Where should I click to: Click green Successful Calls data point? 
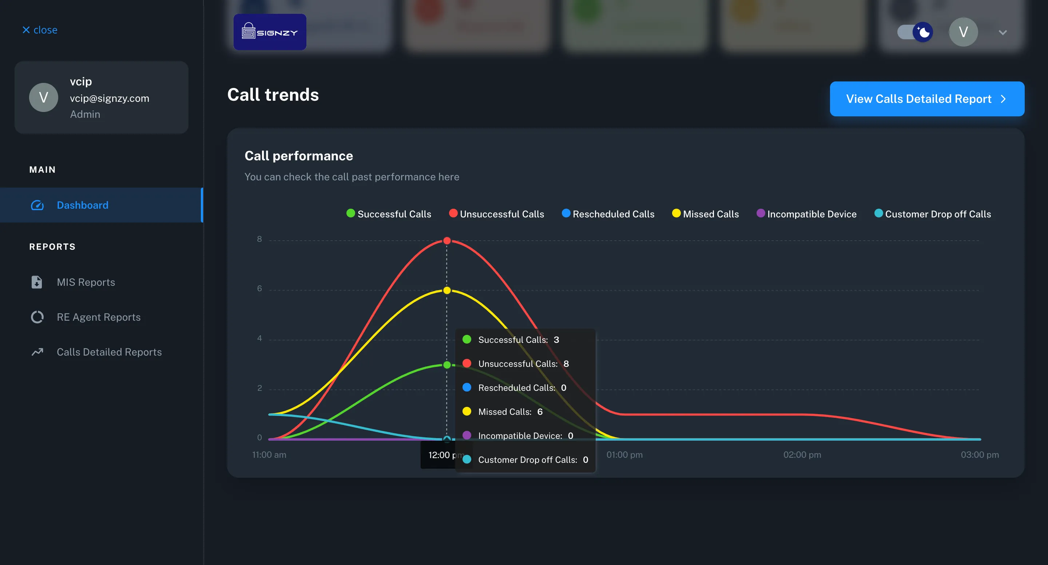pos(447,365)
